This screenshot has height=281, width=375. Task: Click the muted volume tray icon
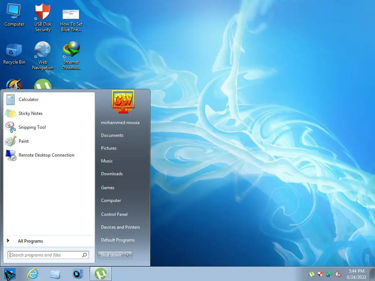pos(338,274)
